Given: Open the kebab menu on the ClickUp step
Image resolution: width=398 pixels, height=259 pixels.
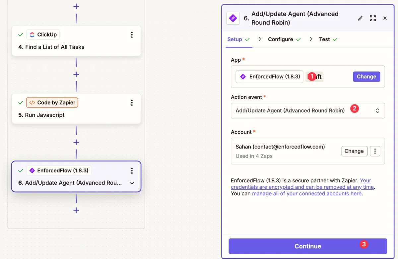Looking at the screenshot, I should pyautogui.click(x=132, y=34).
